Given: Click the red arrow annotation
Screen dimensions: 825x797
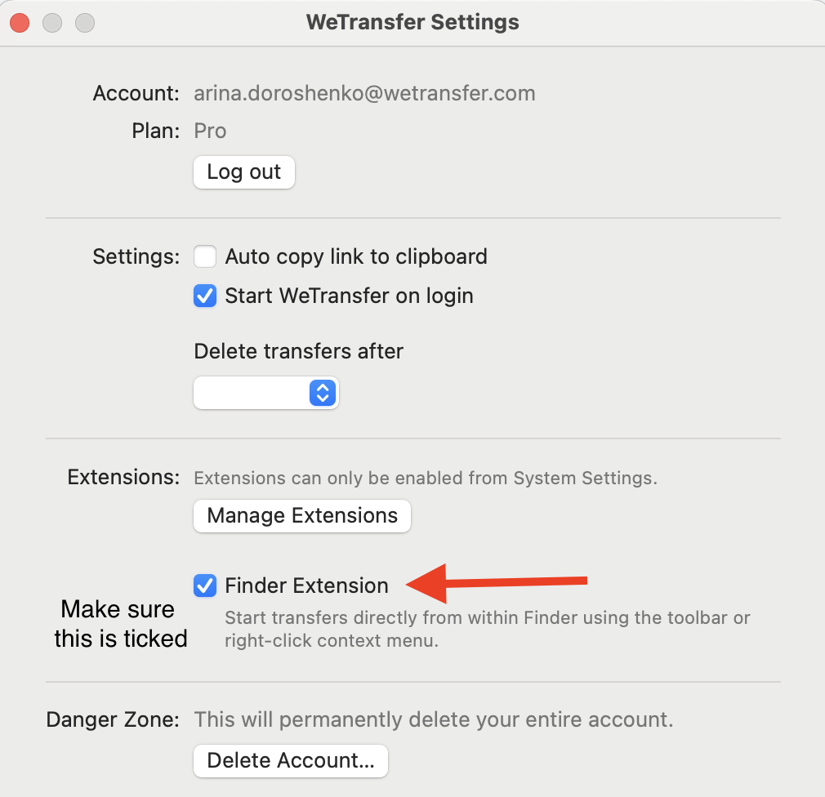Looking at the screenshot, I should tap(497, 583).
